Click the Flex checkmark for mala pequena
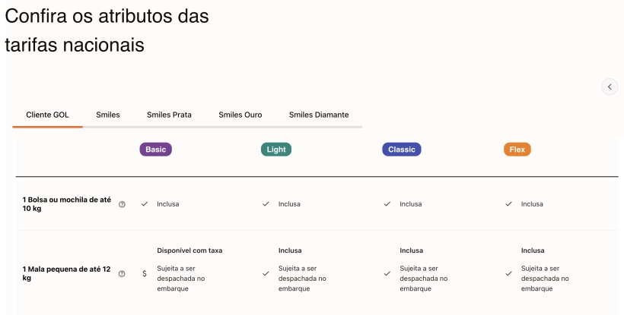 click(508, 274)
